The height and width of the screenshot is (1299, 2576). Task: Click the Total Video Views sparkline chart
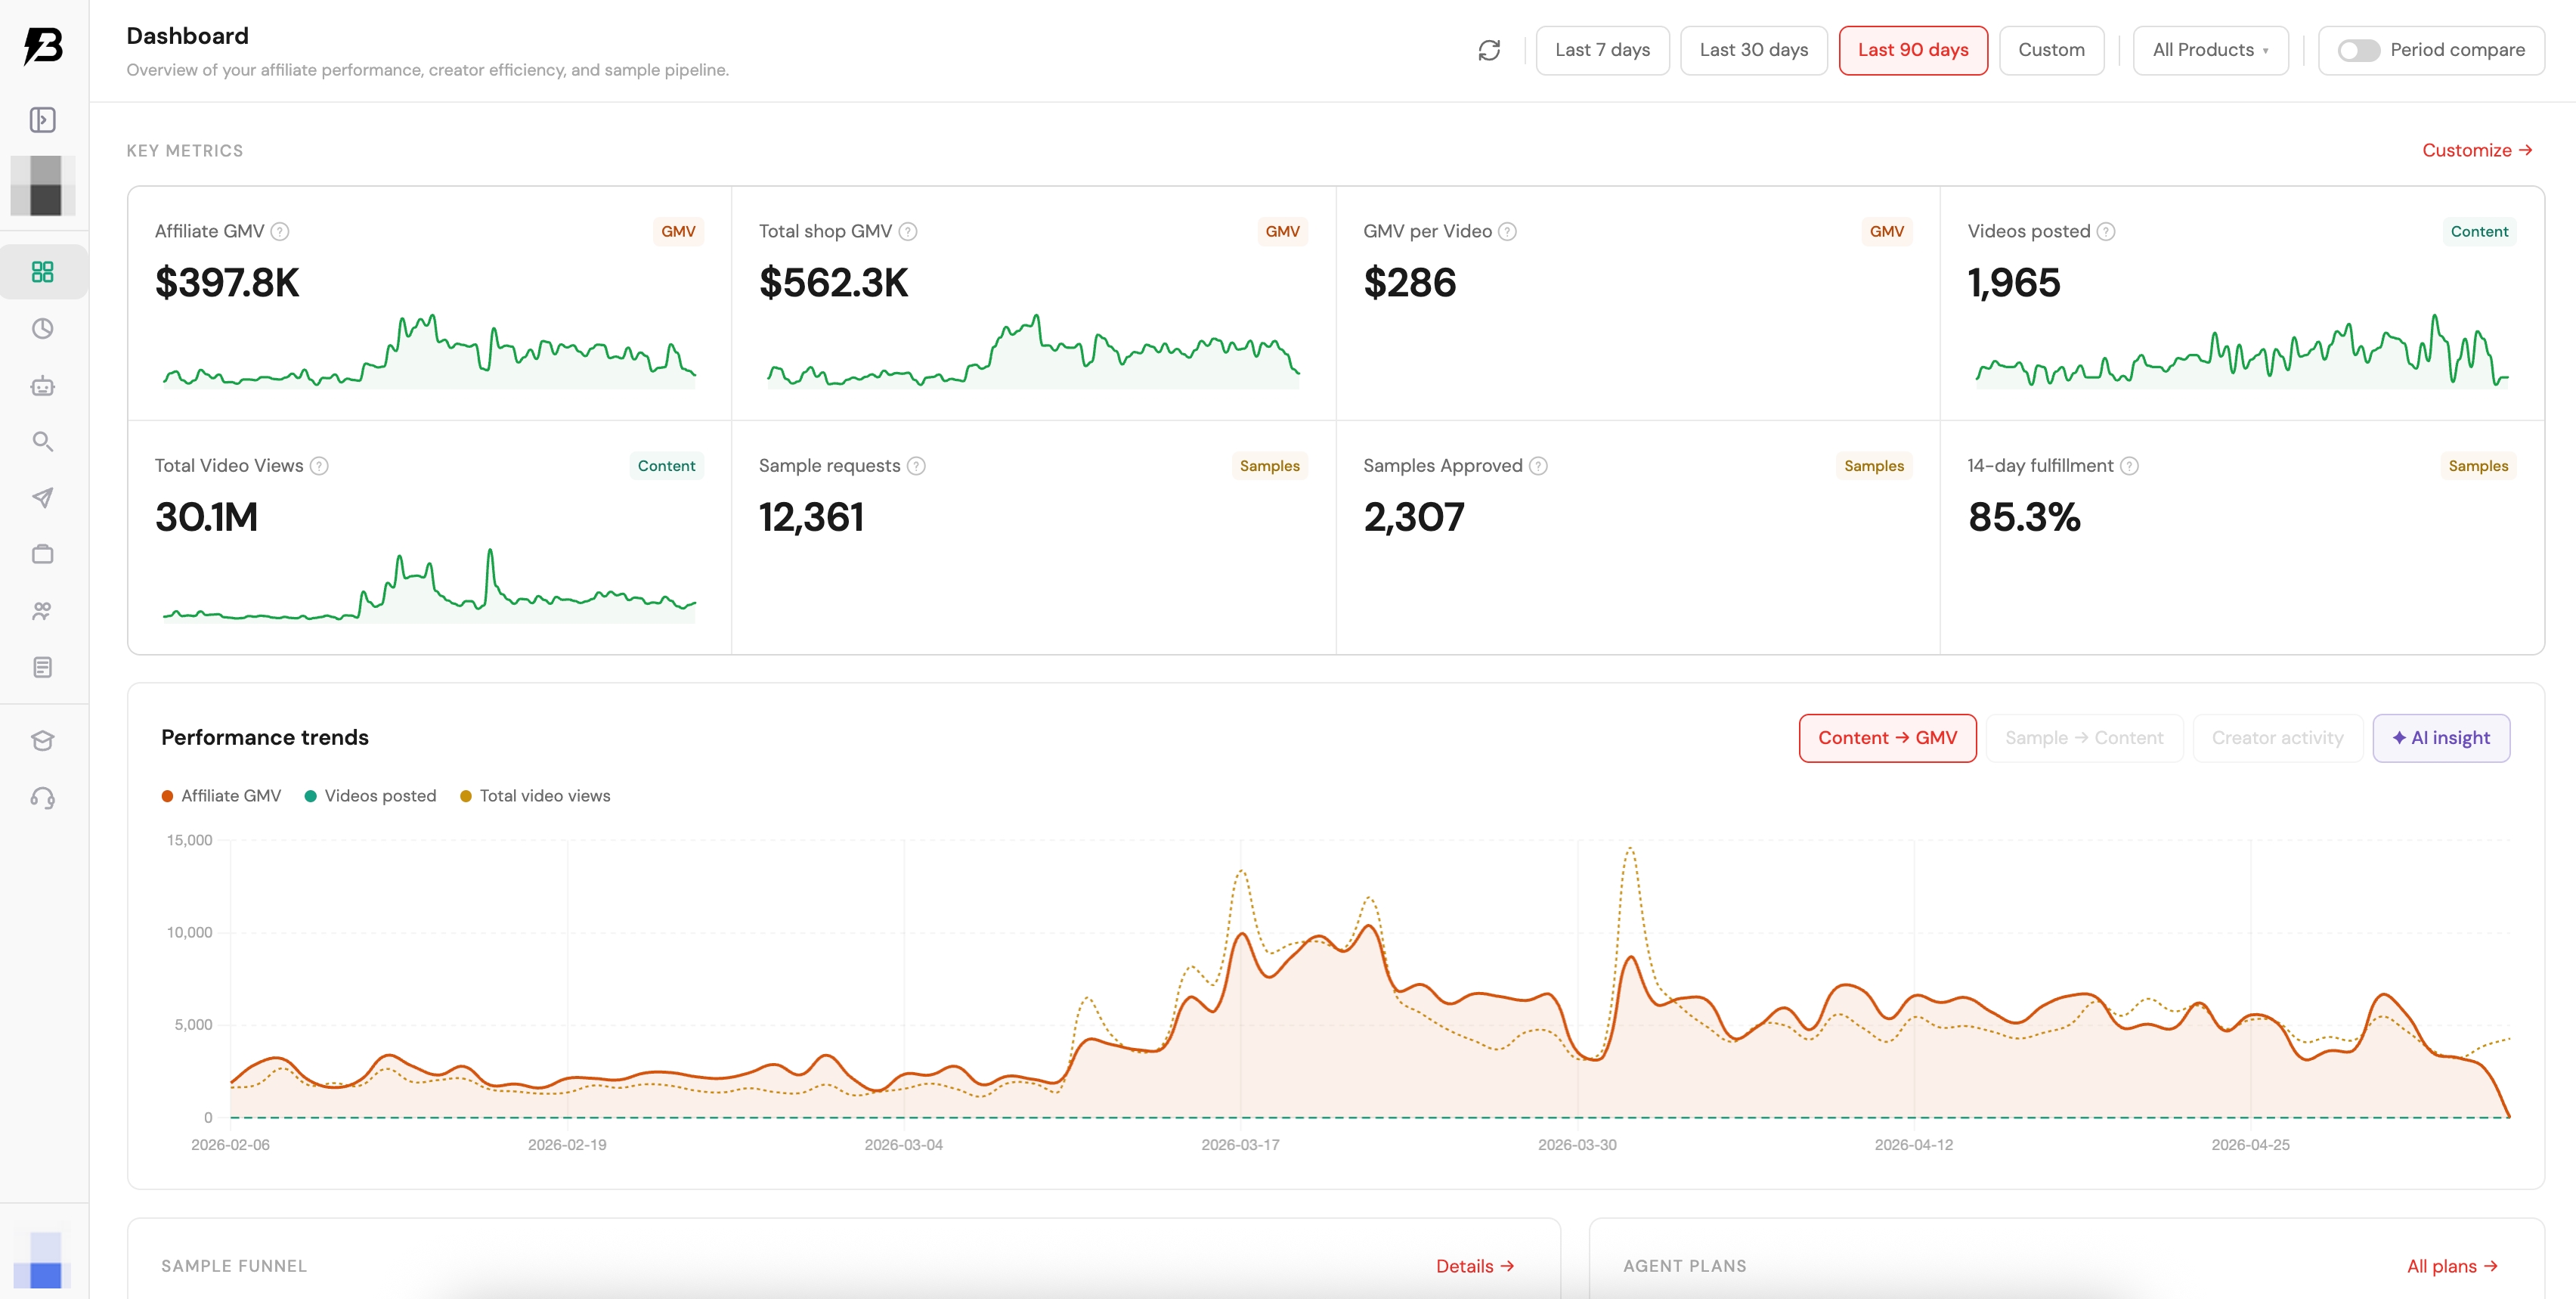pos(429,586)
